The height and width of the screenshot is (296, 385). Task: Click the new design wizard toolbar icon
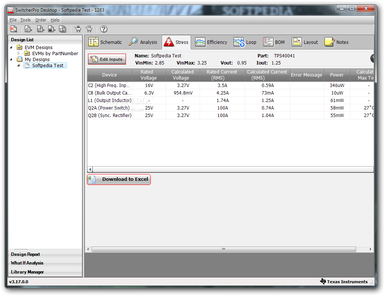(14, 29)
